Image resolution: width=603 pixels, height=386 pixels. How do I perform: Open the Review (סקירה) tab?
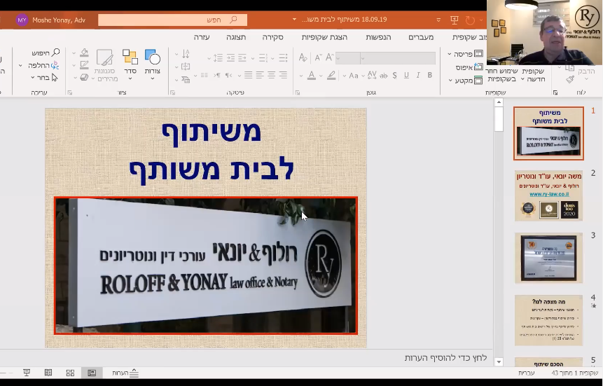click(272, 37)
